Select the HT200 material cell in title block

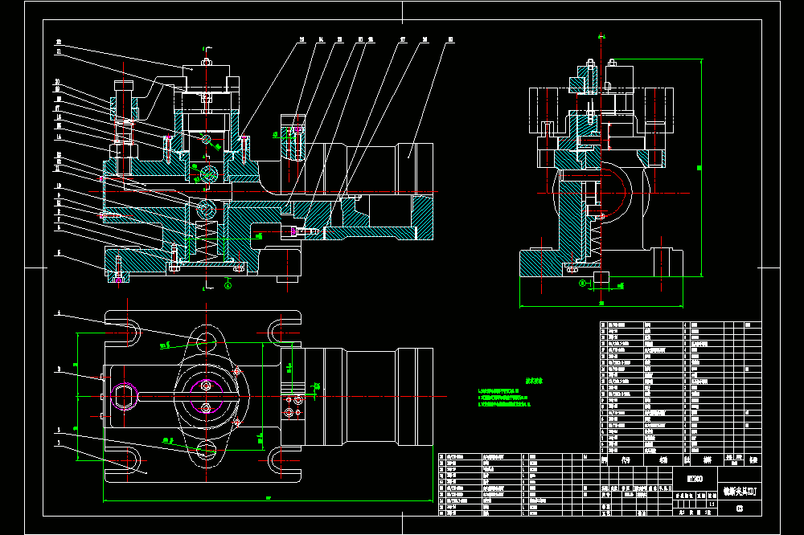[695, 479]
